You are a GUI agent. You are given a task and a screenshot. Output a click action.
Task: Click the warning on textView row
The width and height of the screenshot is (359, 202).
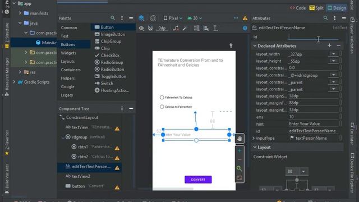click(117, 128)
